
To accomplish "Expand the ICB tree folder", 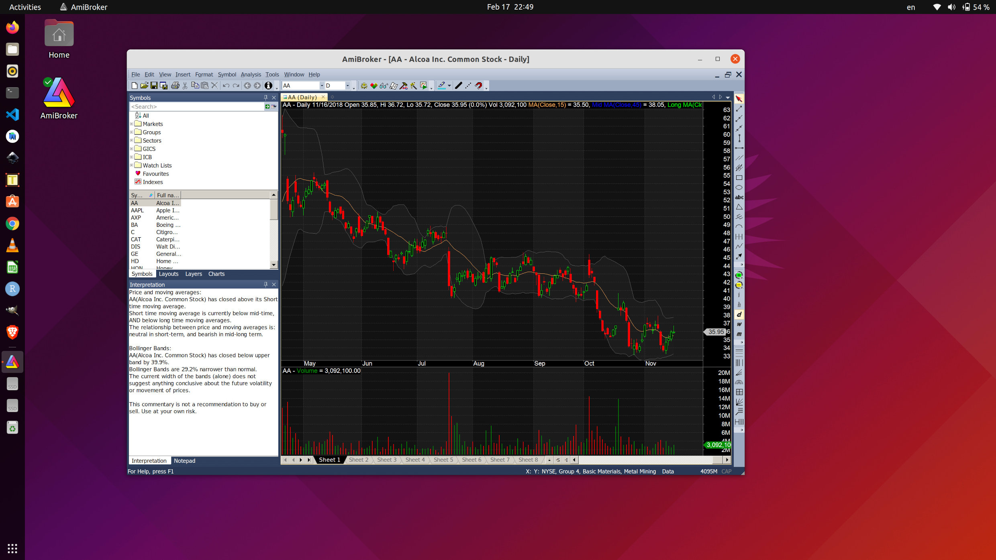I will (x=131, y=157).
